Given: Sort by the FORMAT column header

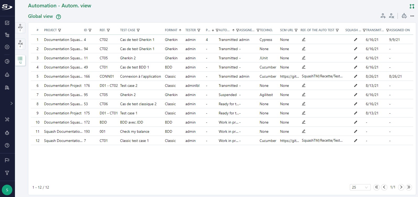Looking at the screenshot, I should pos(171,30).
